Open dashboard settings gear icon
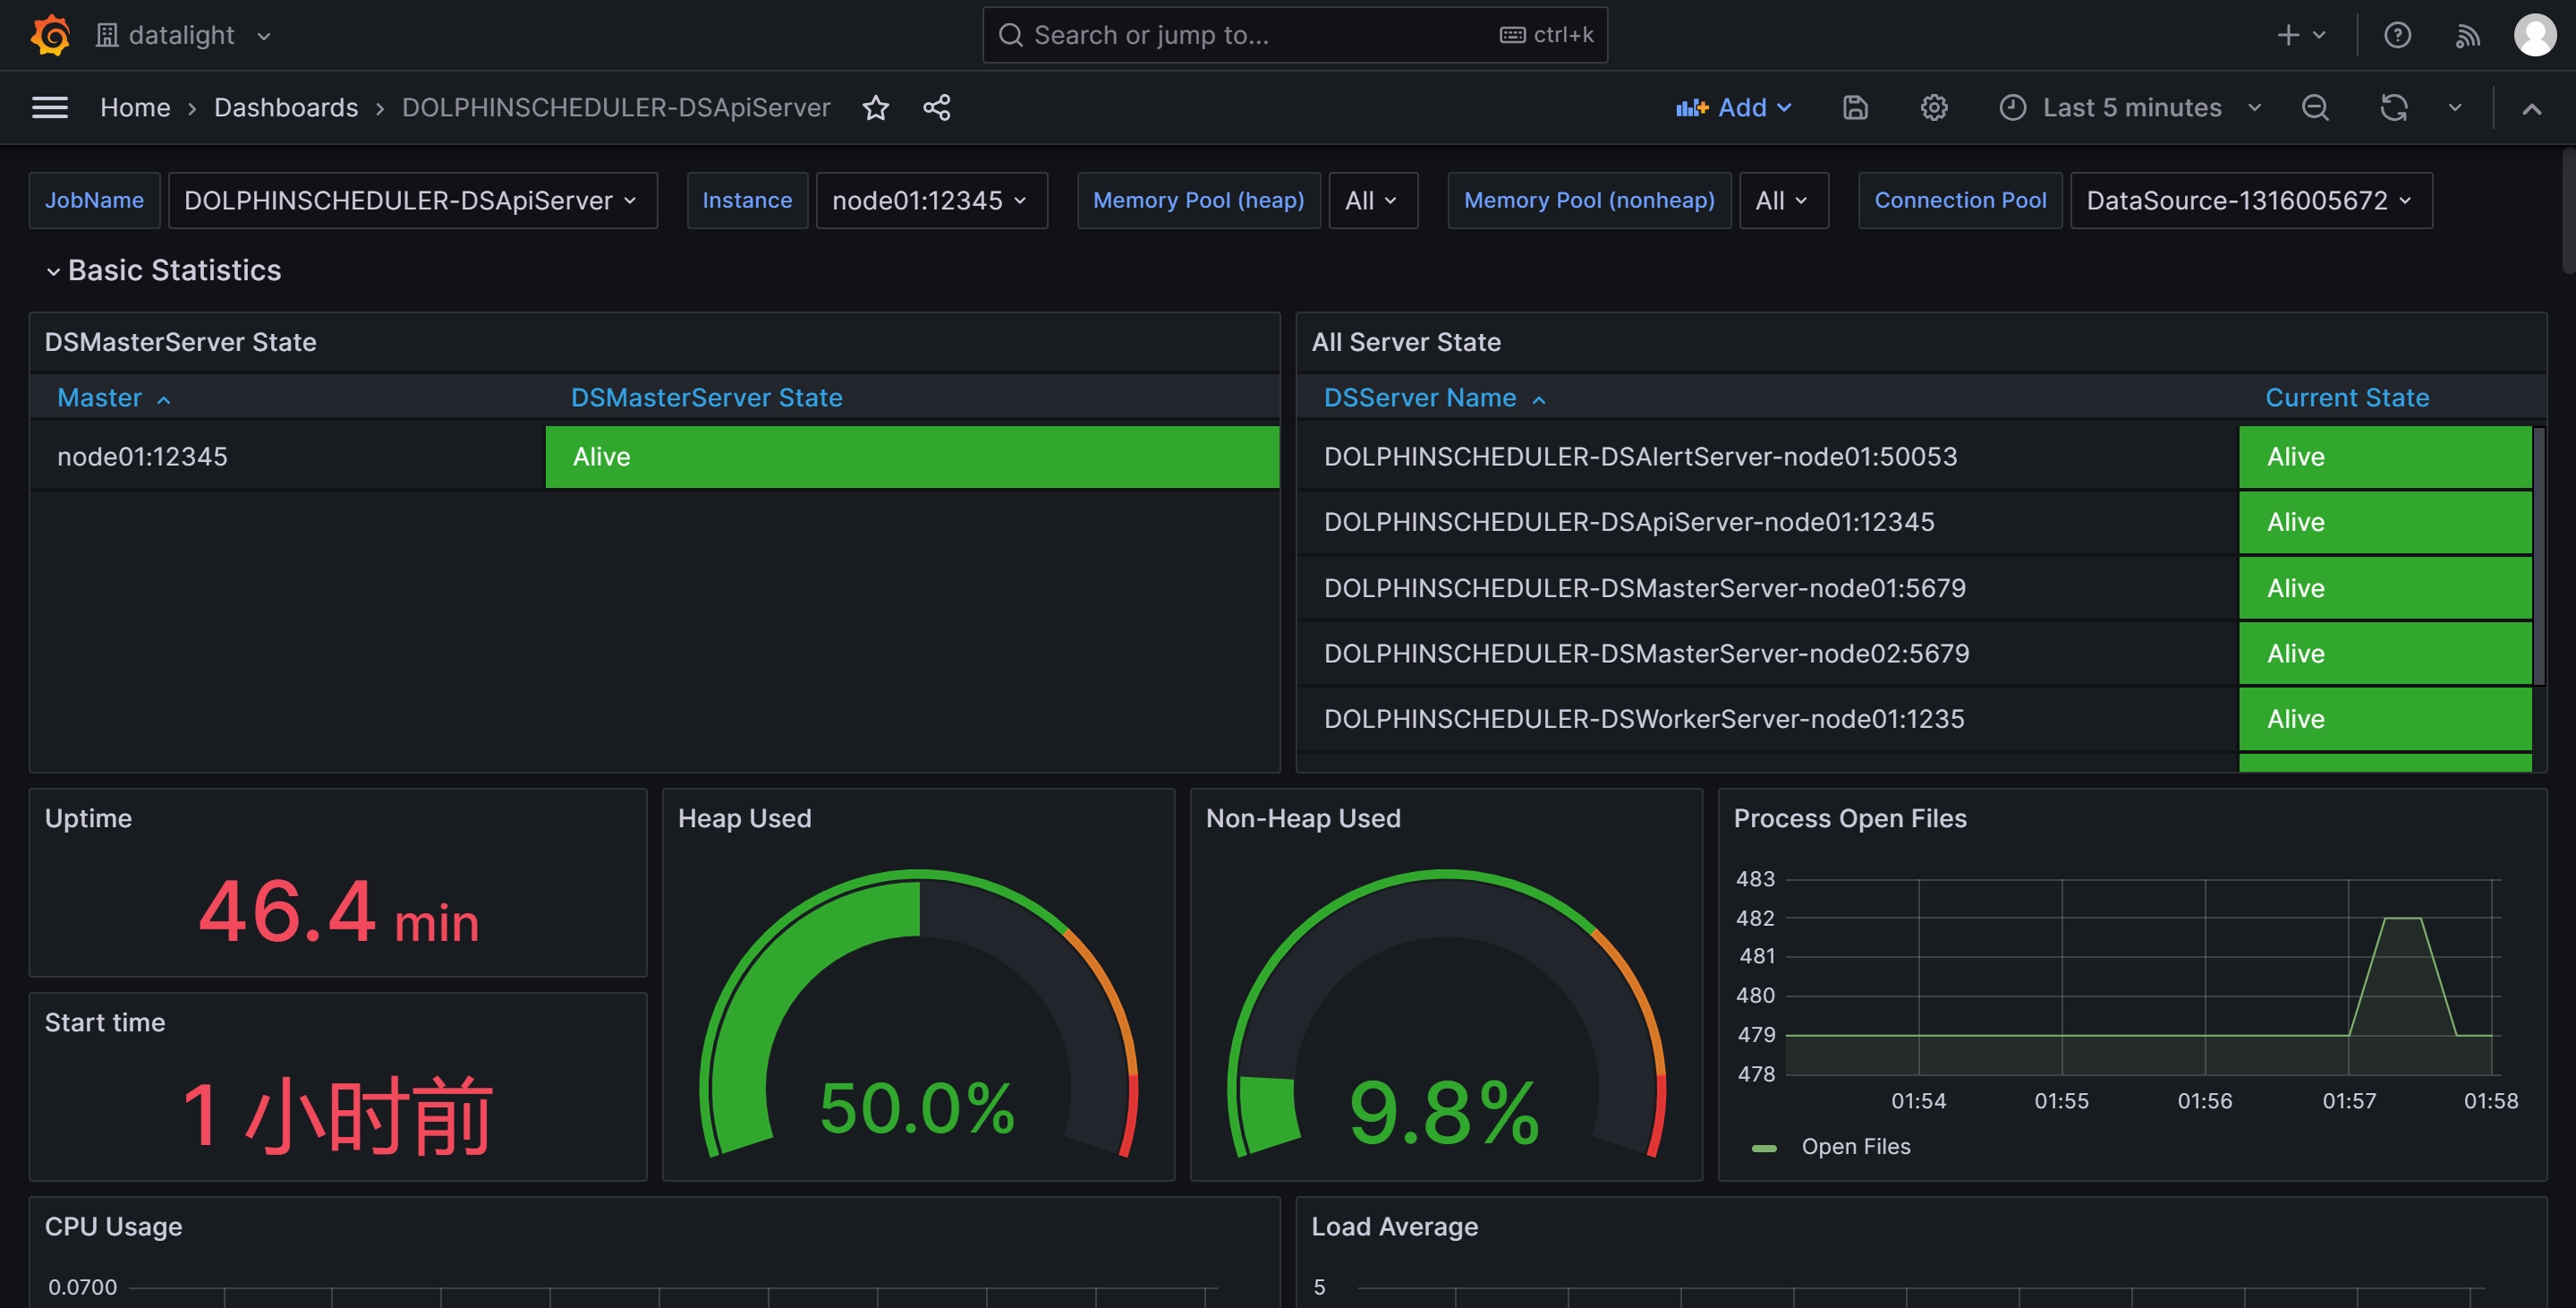Image resolution: width=2576 pixels, height=1308 pixels. pos(1934,107)
